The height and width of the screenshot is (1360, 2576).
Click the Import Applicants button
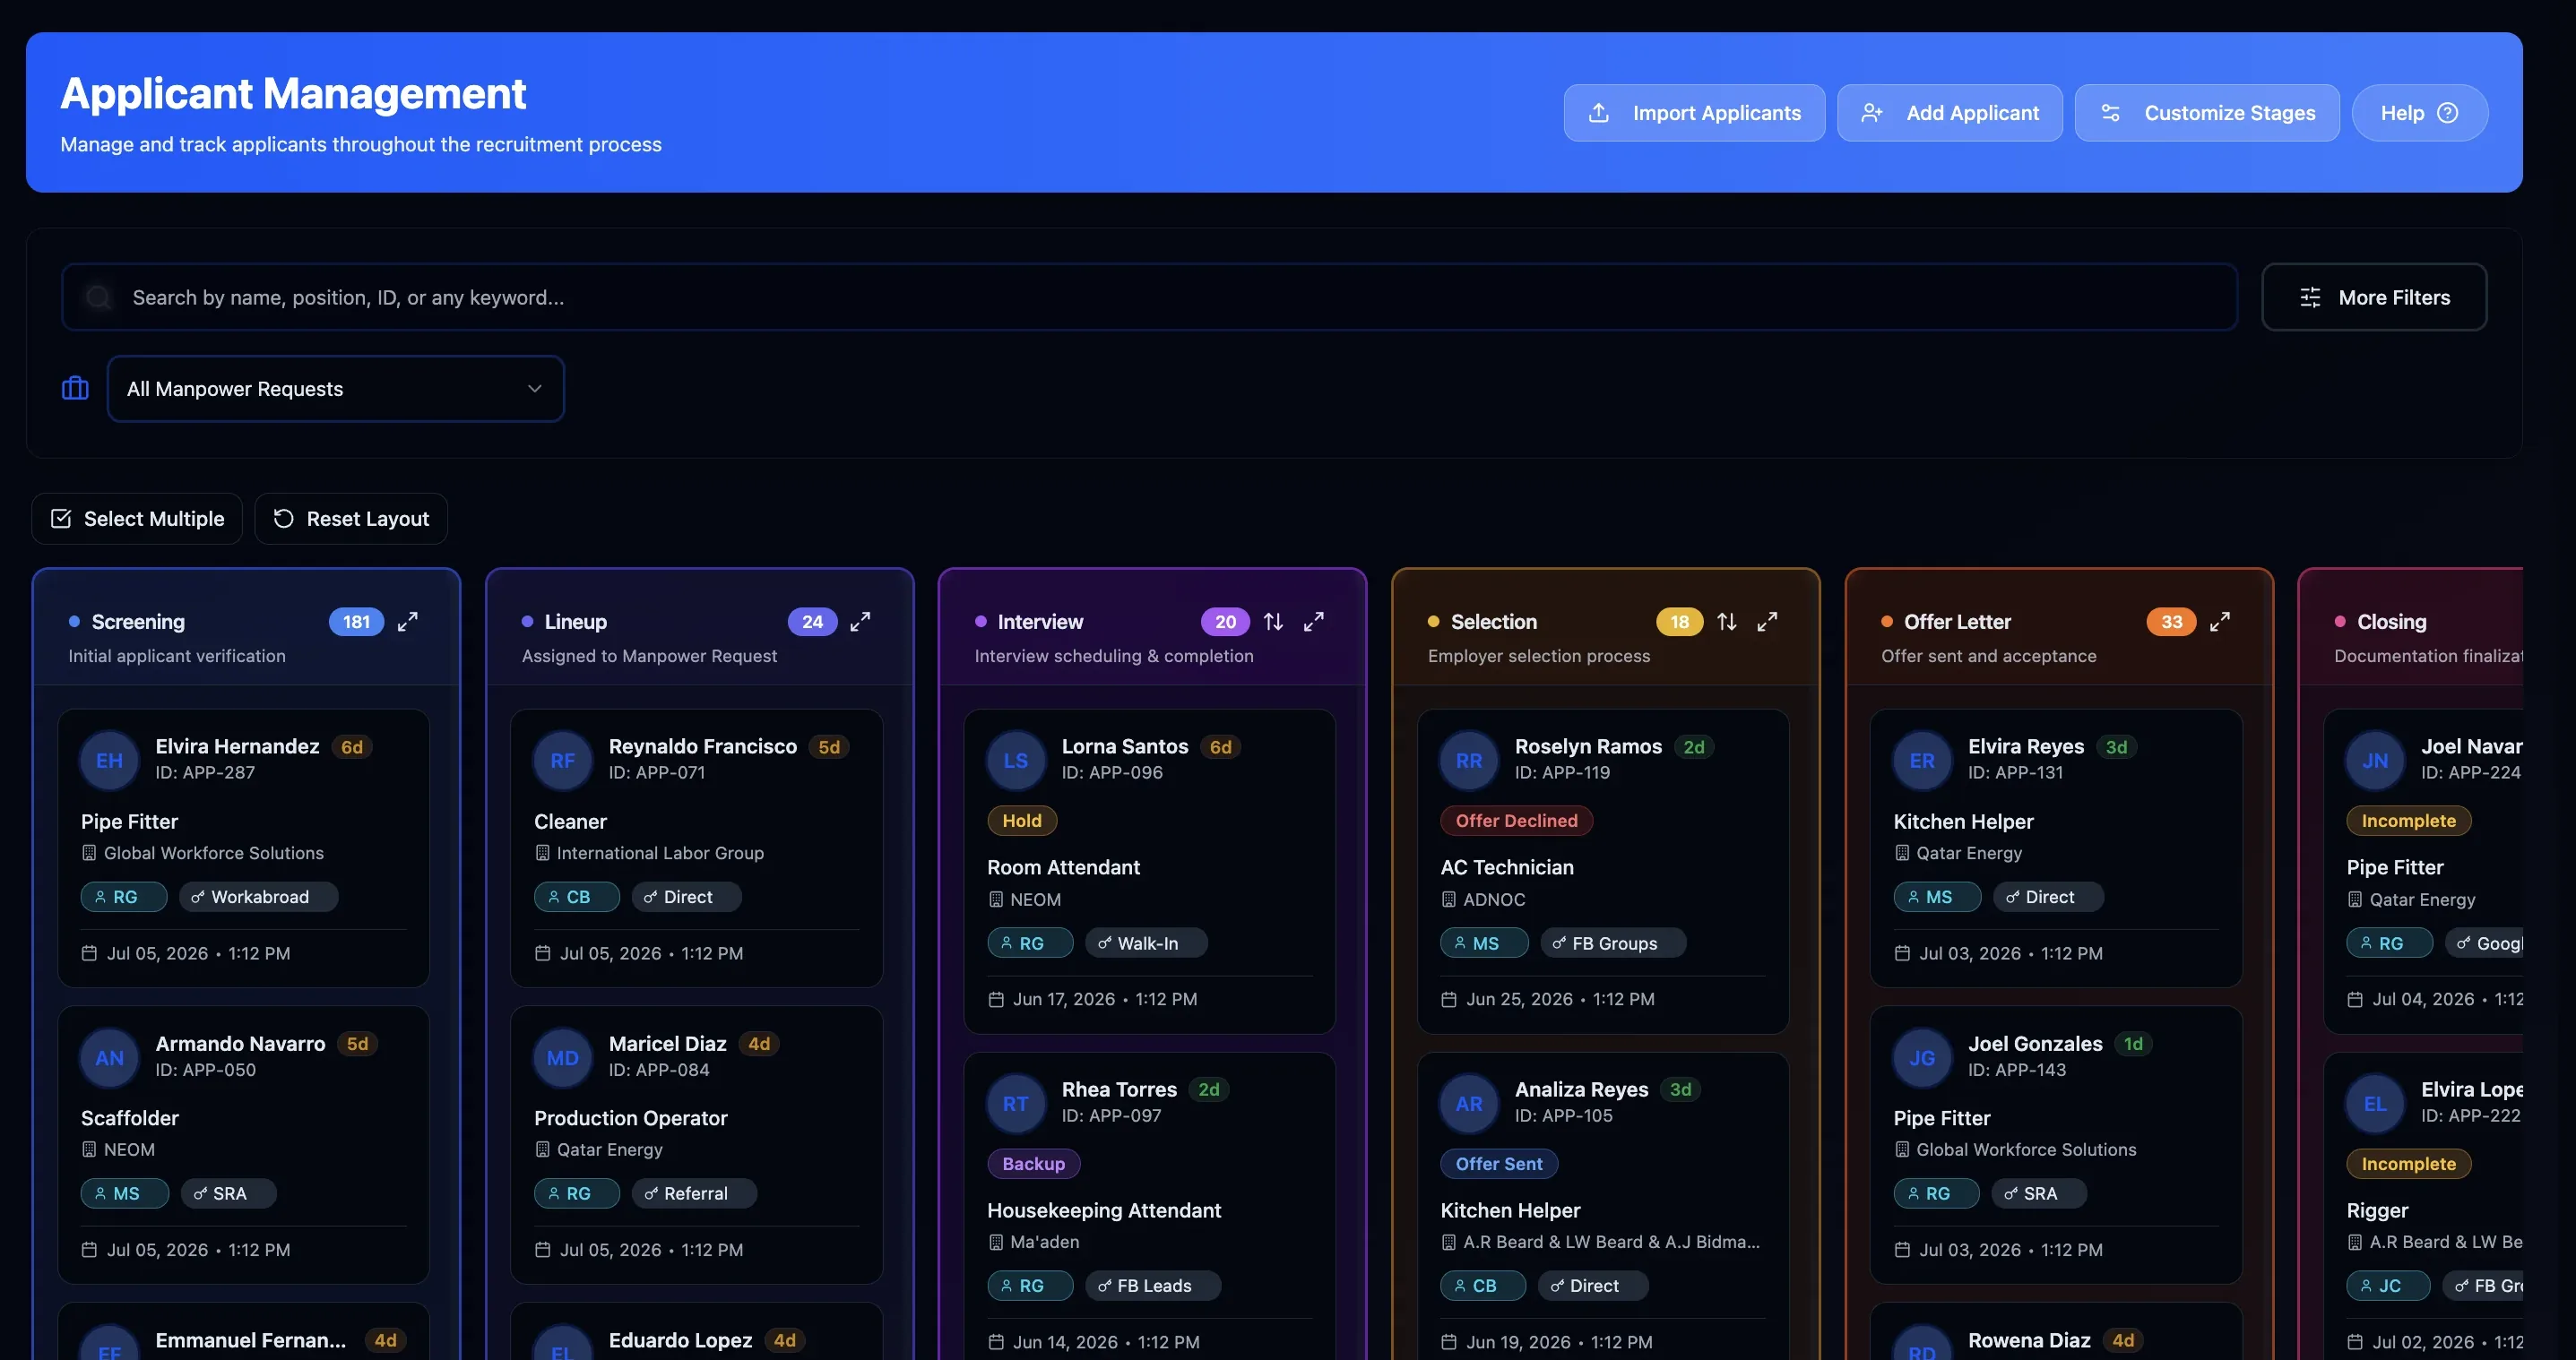click(1694, 113)
